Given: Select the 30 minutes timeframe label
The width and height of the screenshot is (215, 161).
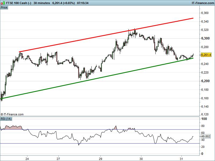Looking at the screenshot, I should coord(42,3).
